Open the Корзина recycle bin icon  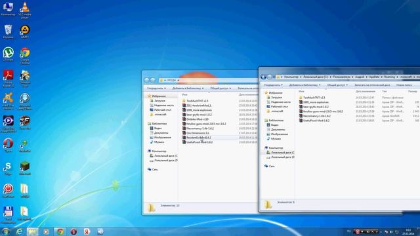pos(8,31)
